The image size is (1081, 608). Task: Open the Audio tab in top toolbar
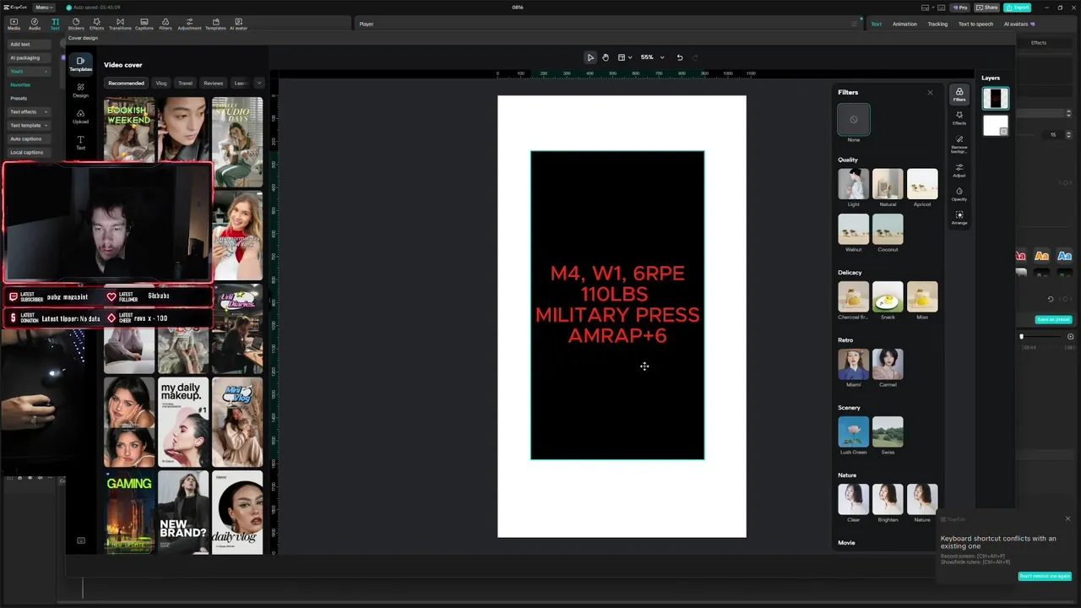point(35,24)
